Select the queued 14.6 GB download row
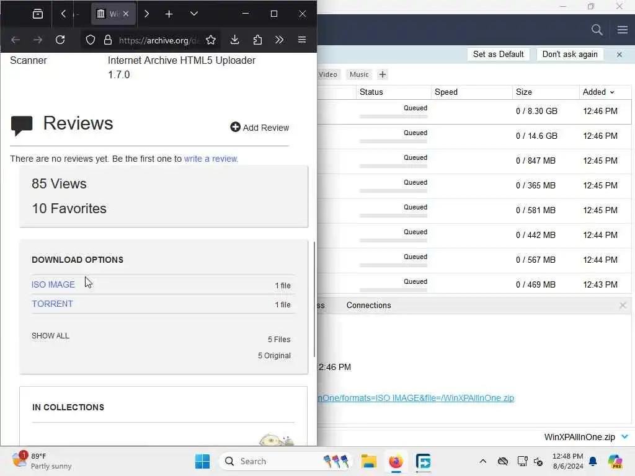The image size is (635, 476). tap(474, 136)
